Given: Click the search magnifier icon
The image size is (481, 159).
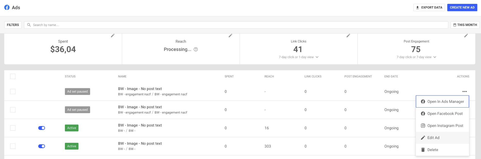Looking at the screenshot, I should coord(29,25).
